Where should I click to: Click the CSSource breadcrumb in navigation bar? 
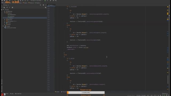[x=31, y=3]
